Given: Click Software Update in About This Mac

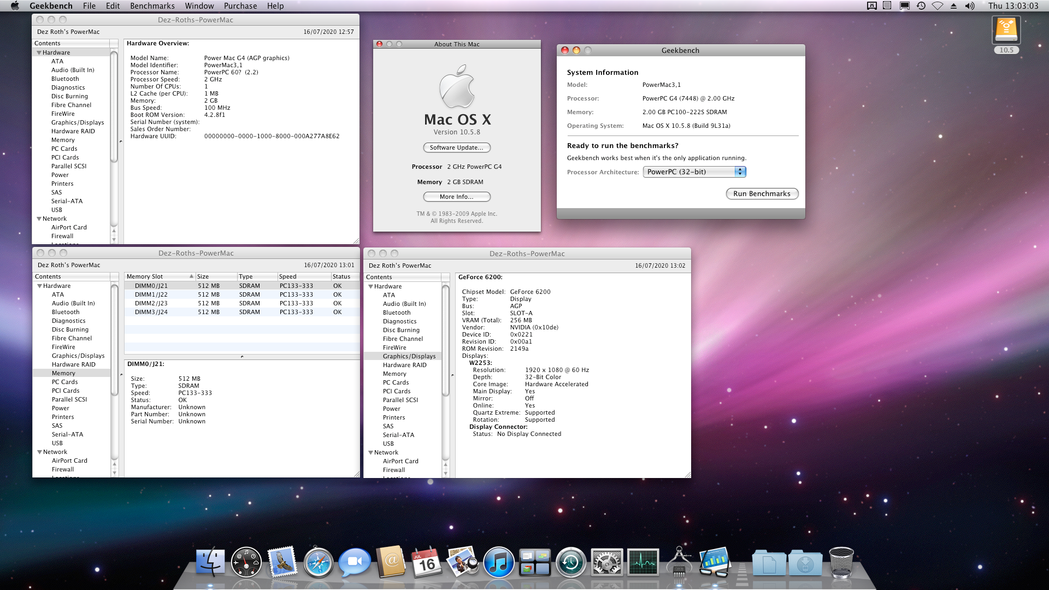Looking at the screenshot, I should pos(457,147).
